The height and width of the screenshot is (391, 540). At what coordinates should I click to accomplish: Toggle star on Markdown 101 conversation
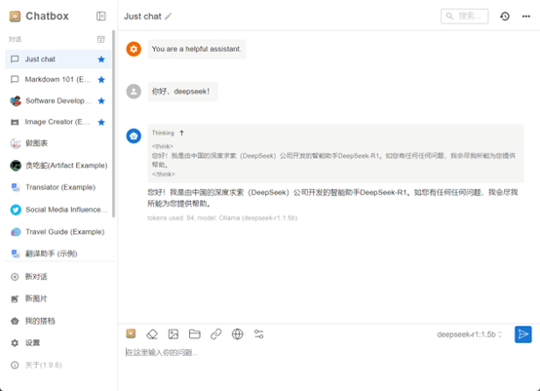[101, 80]
